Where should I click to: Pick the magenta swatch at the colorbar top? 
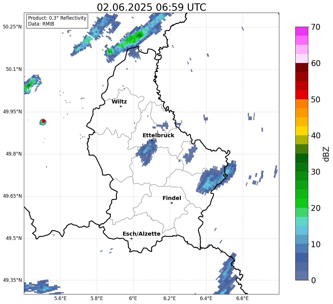click(x=302, y=31)
